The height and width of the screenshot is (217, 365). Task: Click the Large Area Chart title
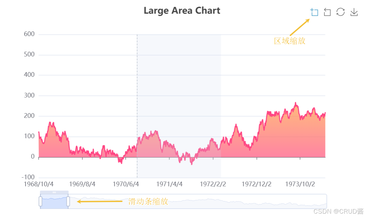pyautogui.click(x=182, y=11)
